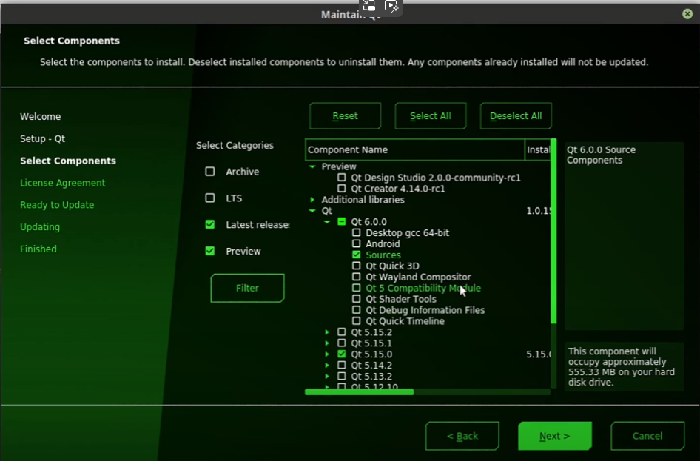700x461 pixels.
Task: Uncheck the Qt 5.15.0 checkbox
Action: coord(342,354)
